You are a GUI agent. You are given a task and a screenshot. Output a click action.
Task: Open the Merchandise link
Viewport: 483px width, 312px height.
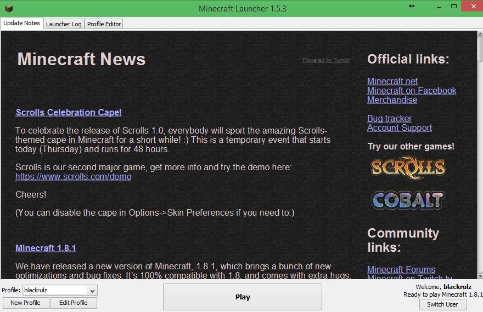click(392, 100)
